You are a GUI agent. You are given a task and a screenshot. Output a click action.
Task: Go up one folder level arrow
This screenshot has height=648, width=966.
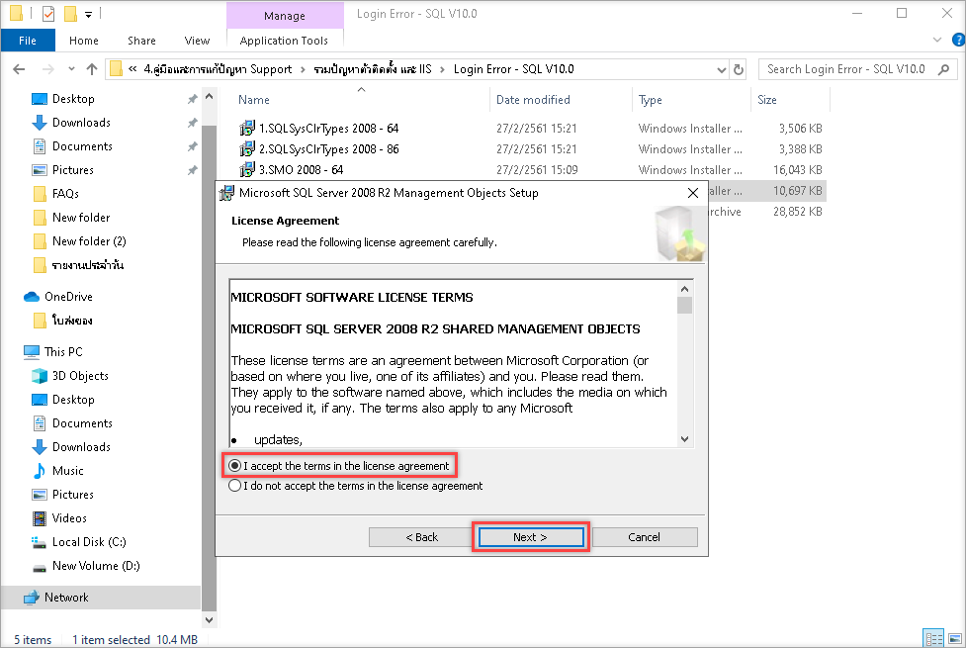pos(92,69)
